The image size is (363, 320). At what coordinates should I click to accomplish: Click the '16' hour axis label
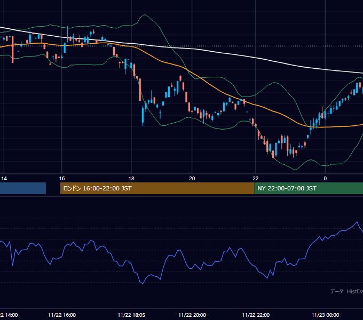point(62,179)
